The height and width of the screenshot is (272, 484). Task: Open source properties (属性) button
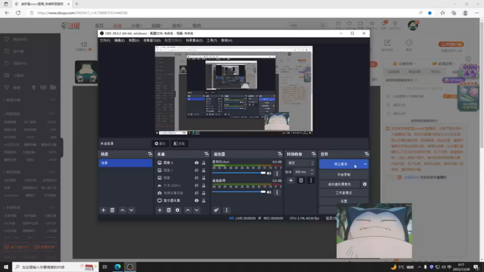[160, 143]
